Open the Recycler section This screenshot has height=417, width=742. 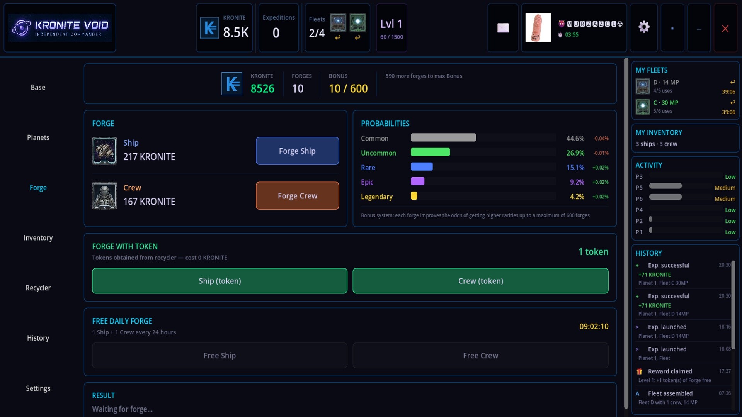[38, 288]
